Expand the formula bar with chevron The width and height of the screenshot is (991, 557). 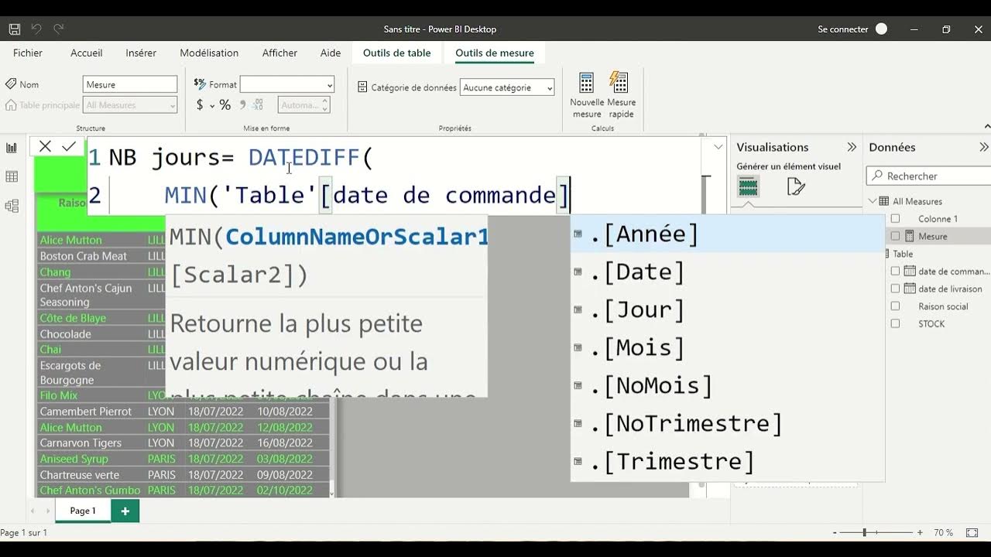718,146
